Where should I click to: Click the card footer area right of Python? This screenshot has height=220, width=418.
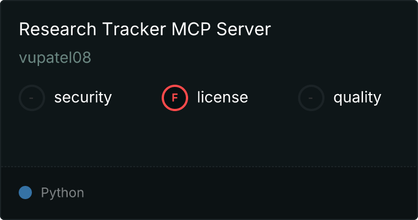(251, 193)
